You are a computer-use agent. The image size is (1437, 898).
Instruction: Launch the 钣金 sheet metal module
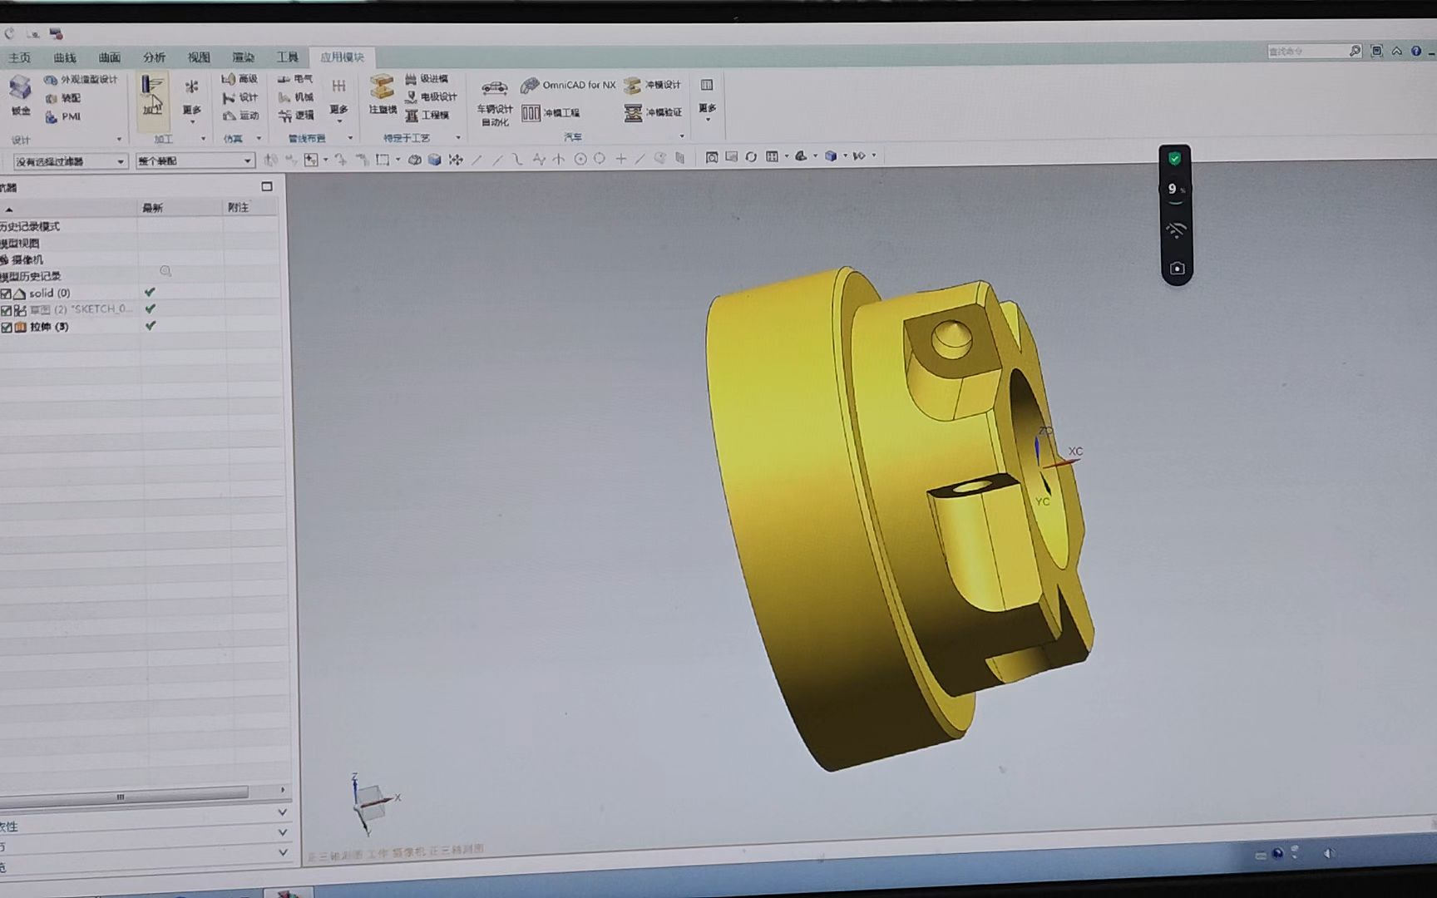pos(20,93)
